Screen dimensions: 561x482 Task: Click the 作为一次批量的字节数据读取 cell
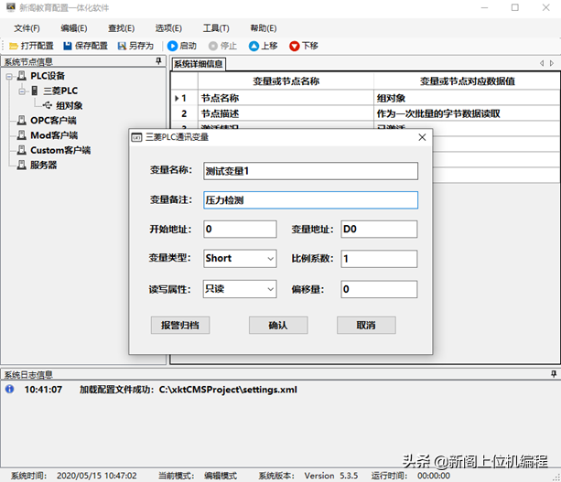tap(467, 113)
